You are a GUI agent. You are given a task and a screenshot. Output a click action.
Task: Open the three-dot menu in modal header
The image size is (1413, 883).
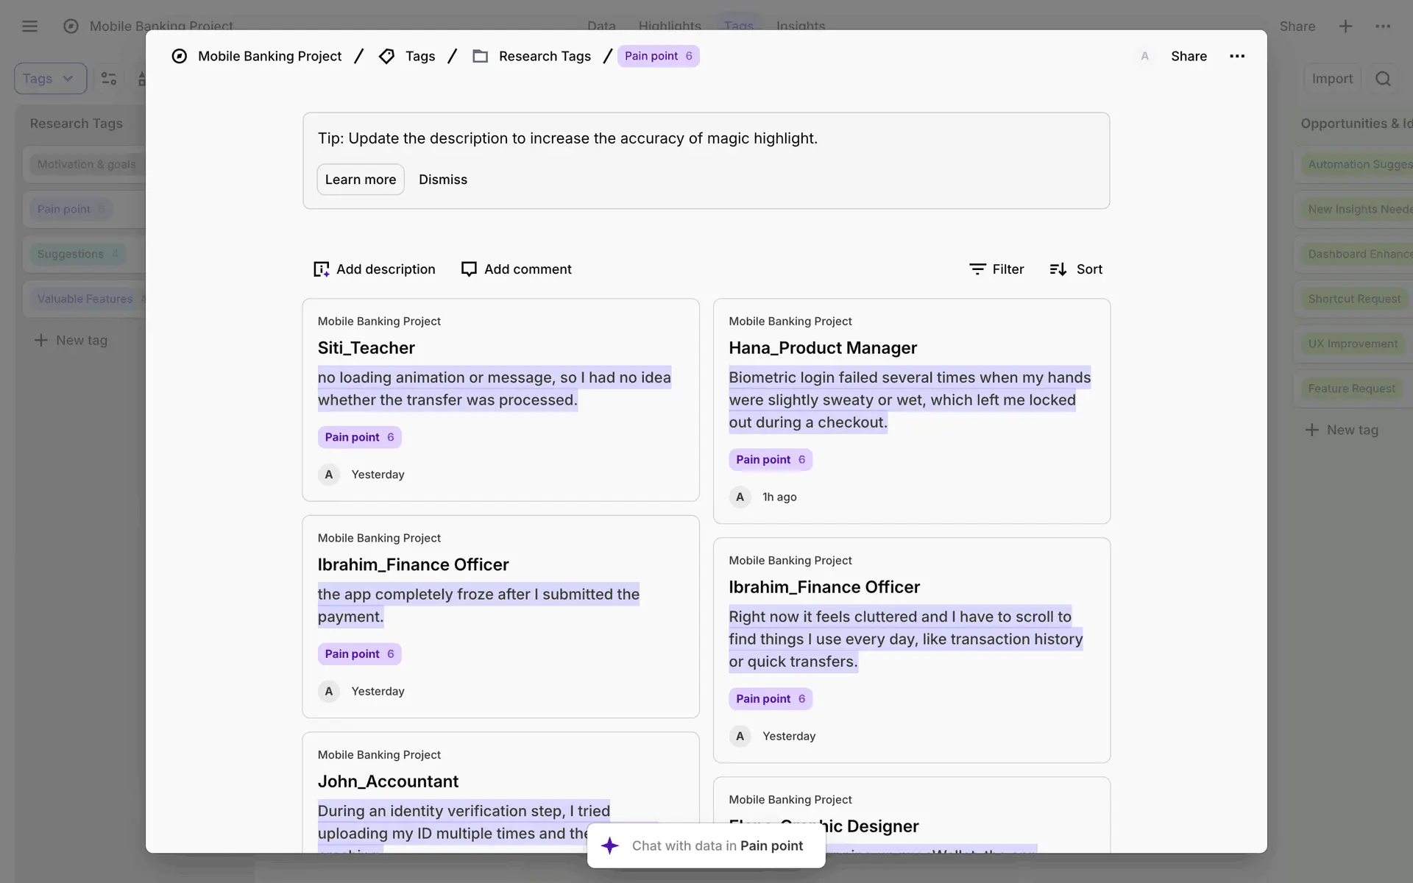1237,57
